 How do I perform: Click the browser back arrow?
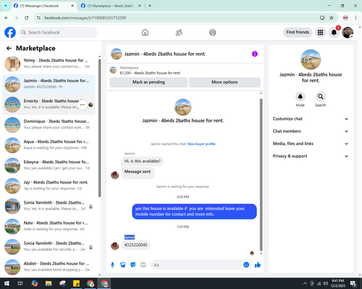pyautogui.click(x=7, y=18)
